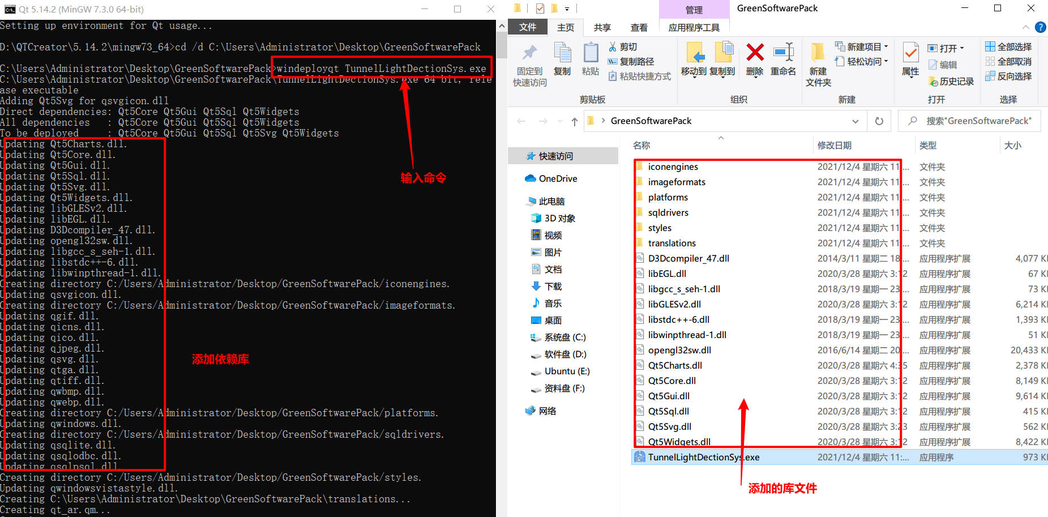Sort files by Name (名称) column

click(641, 146)
